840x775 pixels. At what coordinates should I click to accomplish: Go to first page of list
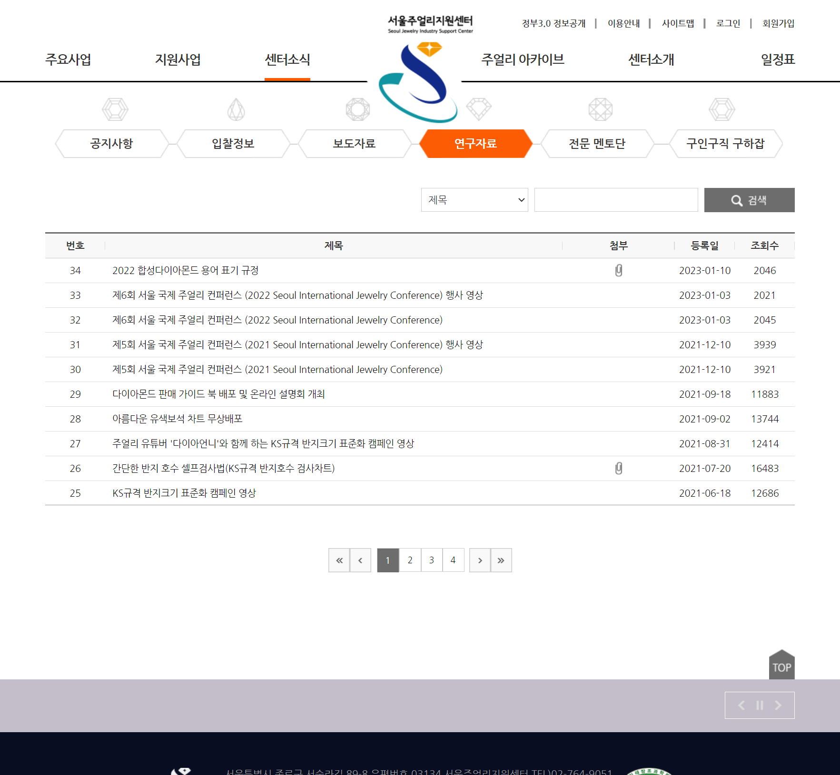click(339, 560)
